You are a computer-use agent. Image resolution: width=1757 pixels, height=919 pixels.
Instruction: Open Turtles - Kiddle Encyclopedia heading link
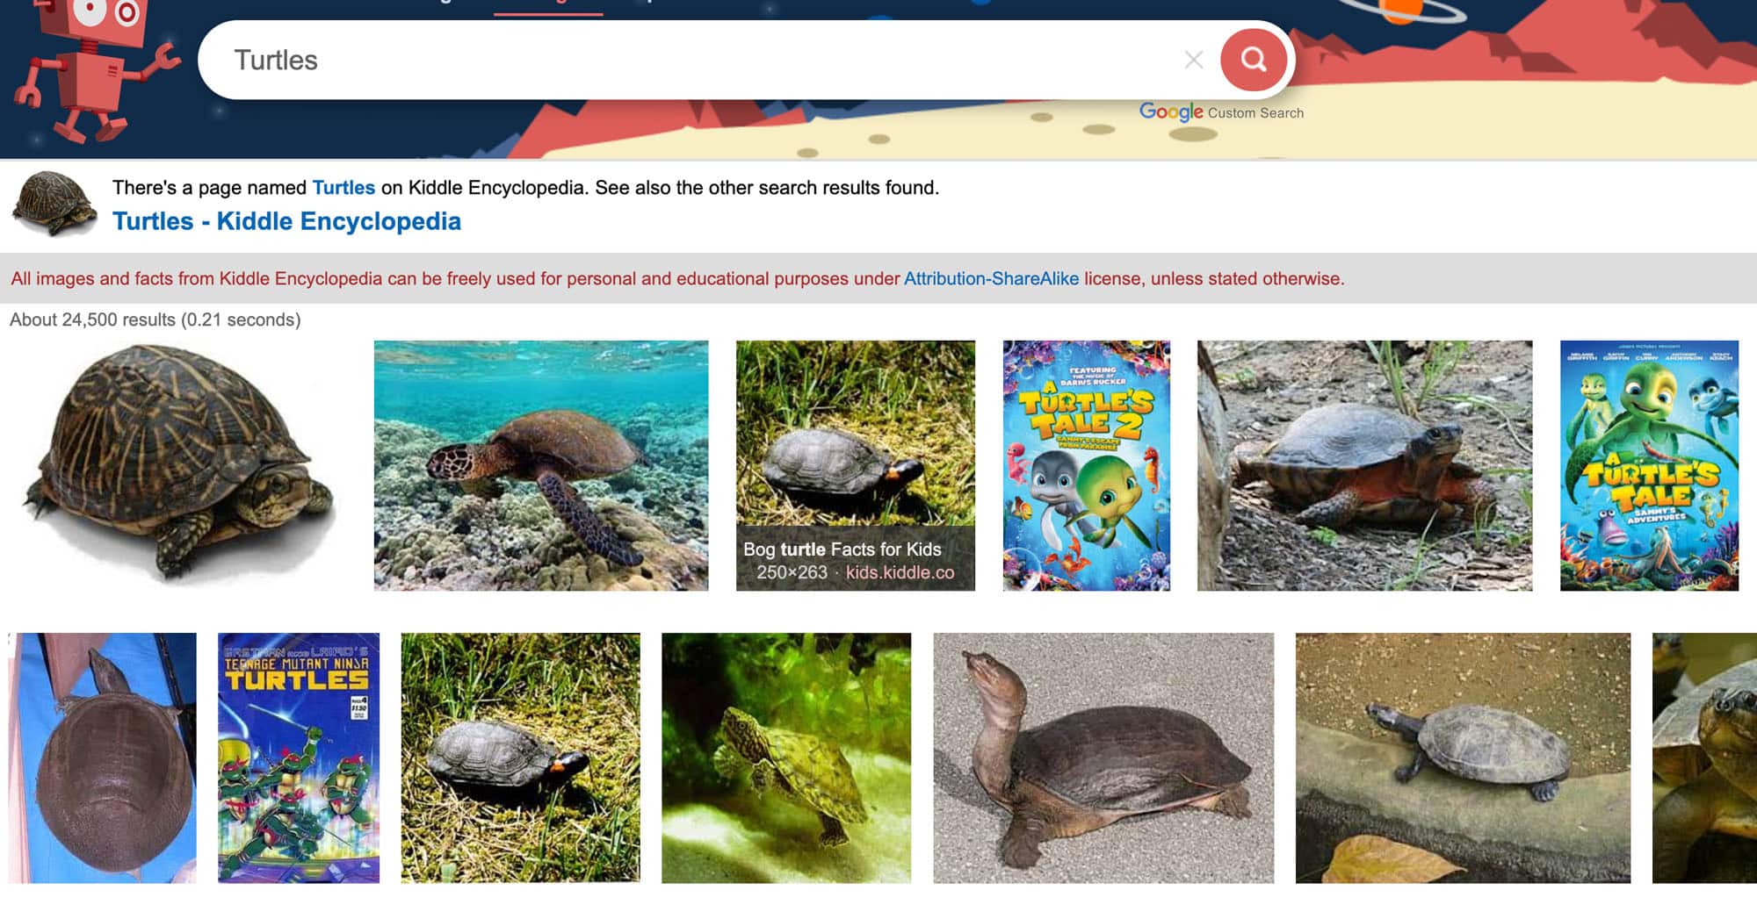point(286,221)
